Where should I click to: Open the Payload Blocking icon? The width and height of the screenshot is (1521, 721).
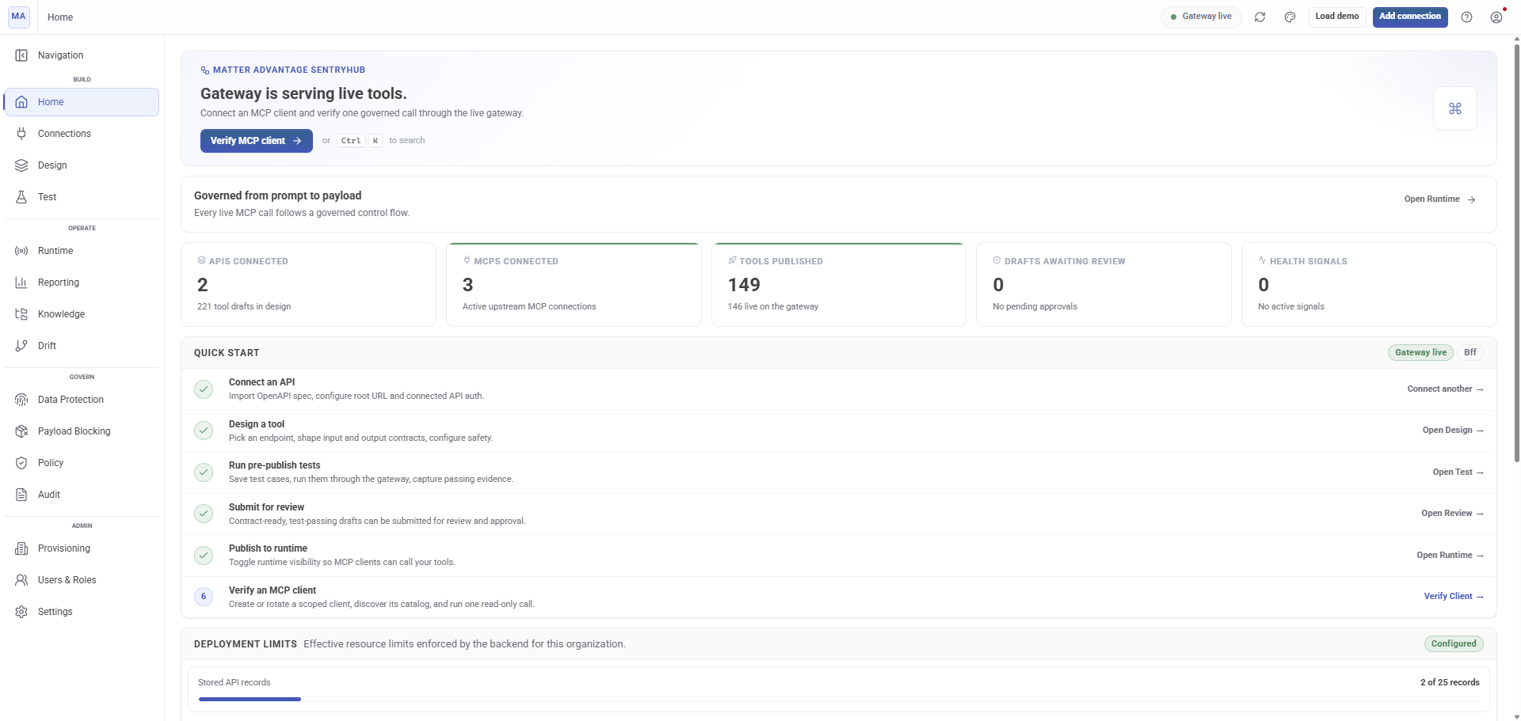21,431
